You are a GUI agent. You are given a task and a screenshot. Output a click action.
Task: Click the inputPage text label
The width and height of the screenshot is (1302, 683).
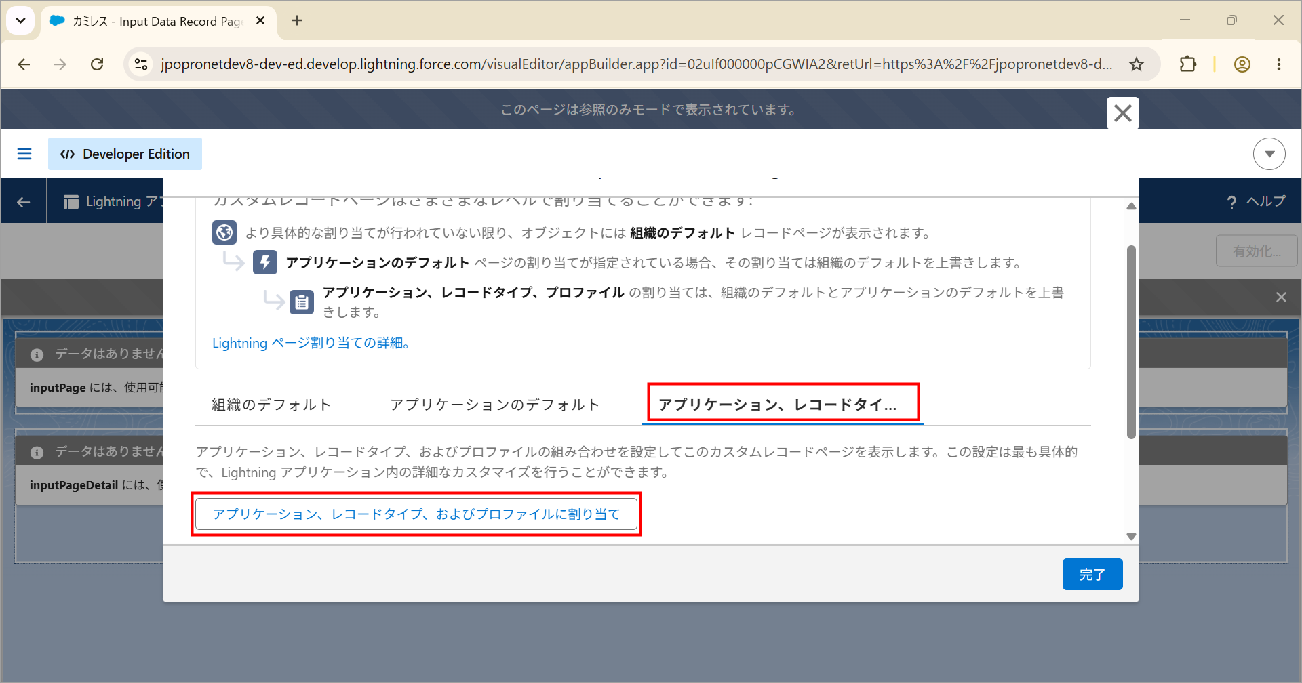58,388
